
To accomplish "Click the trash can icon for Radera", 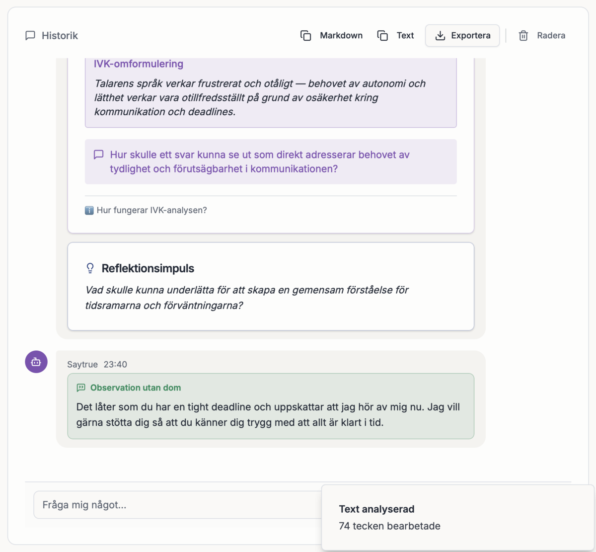I will tap(523, 36).
